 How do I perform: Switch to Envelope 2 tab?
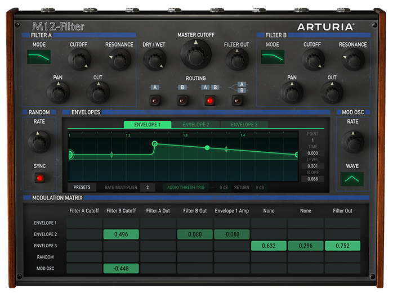pos(196,125)
